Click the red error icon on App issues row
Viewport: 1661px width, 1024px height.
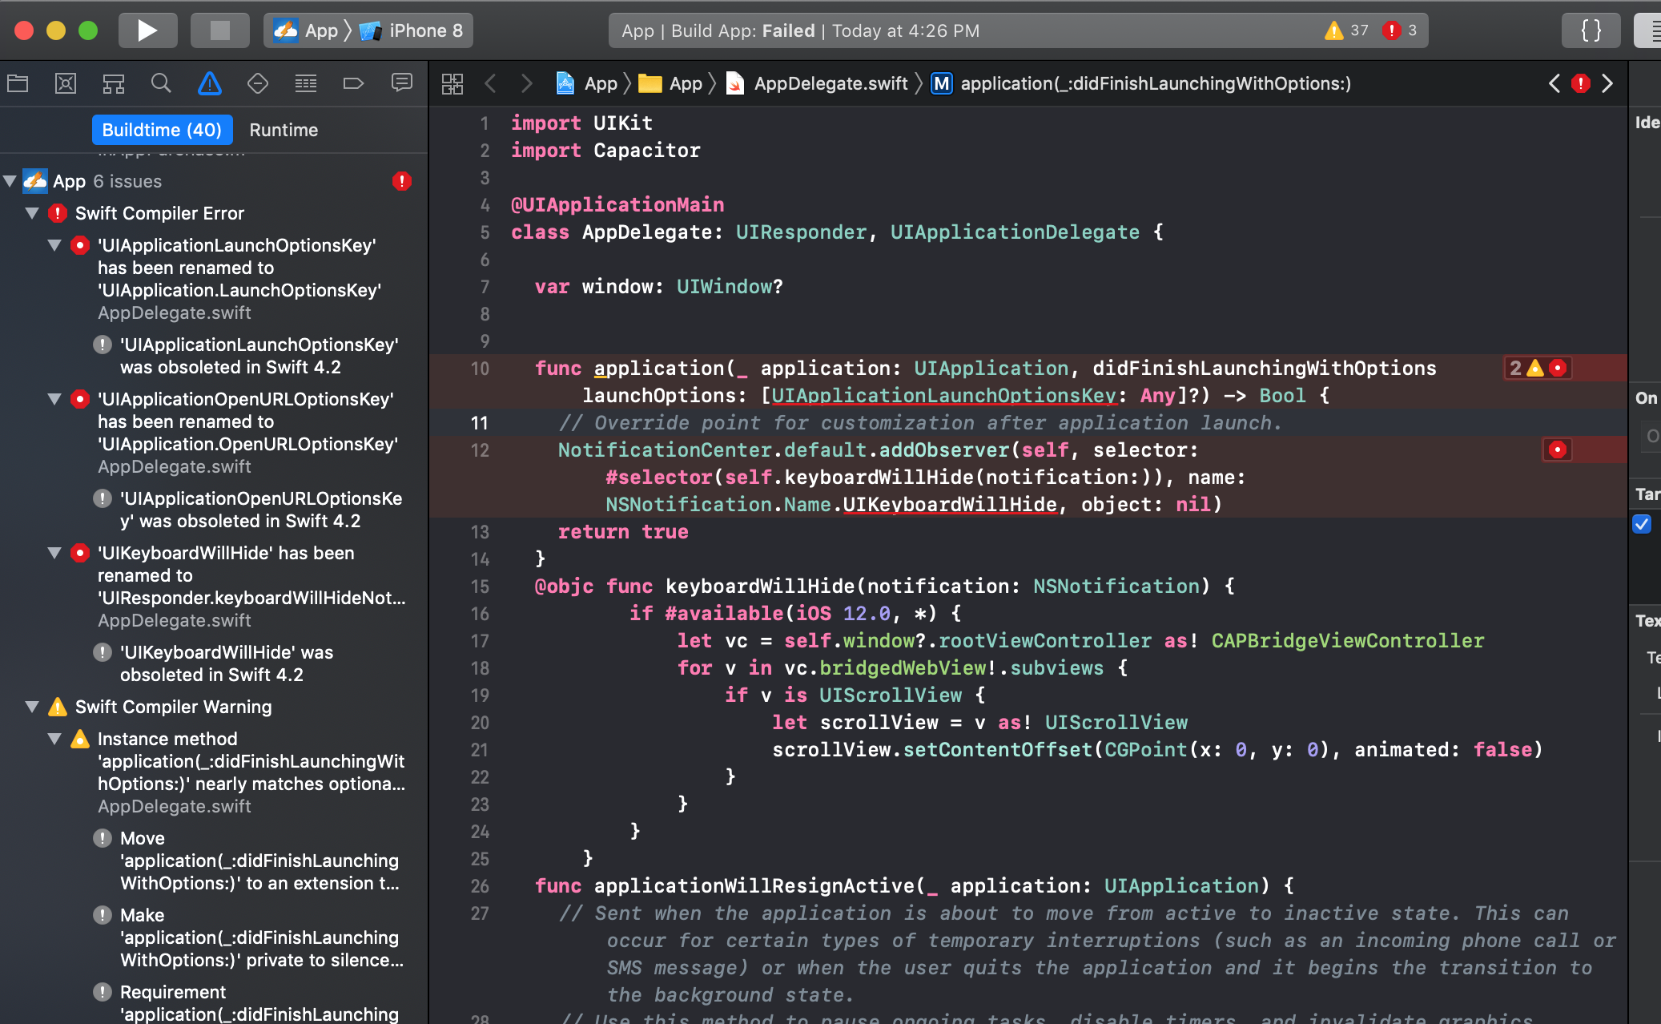coord(402,181)
